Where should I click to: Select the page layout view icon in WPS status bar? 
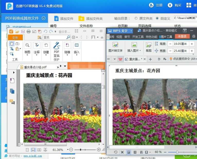tap(129, 152)
